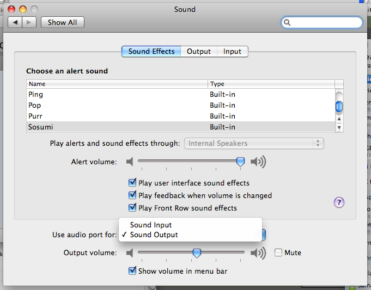371x290 pixels.
Task: Select the Pop alert sound
Action: click(x=181, y=105)
